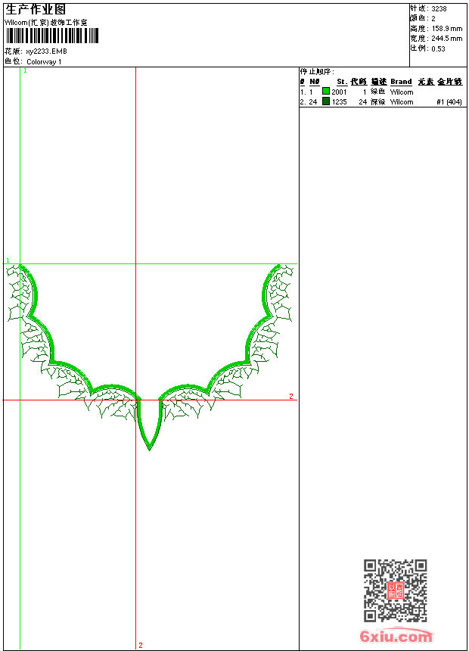Open the 6xiu.com watermark link
This screenshot has width=469, height=651.
pyautogui.click(x=396, y=636)
